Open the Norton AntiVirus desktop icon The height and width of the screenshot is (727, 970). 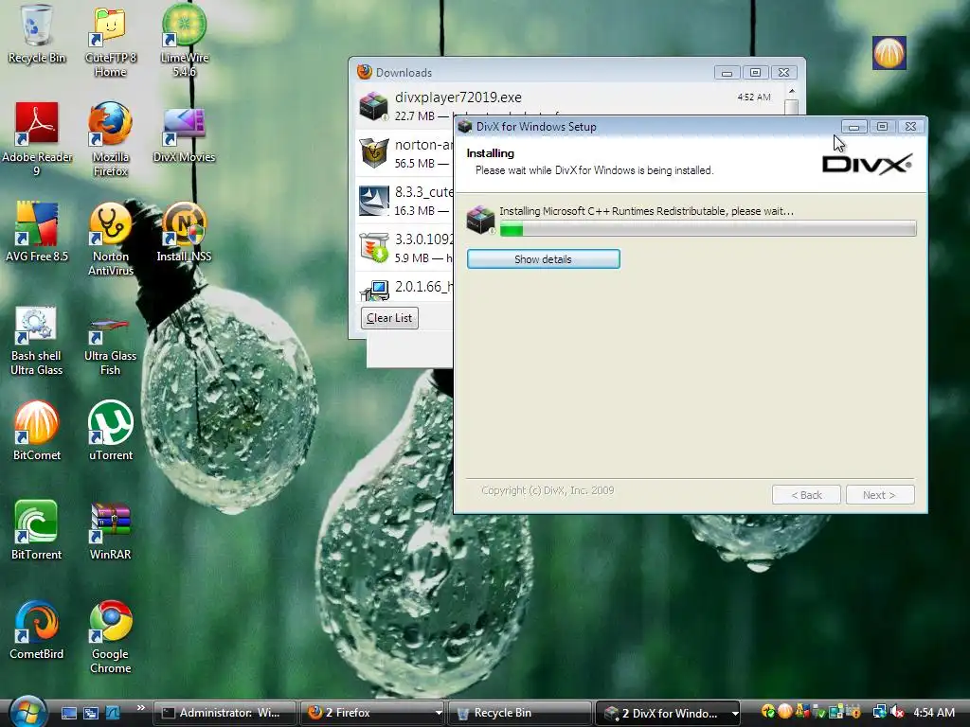pos(110,239)
